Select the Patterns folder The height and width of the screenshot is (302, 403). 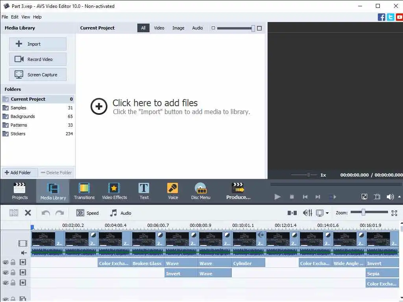coord(38,125)
